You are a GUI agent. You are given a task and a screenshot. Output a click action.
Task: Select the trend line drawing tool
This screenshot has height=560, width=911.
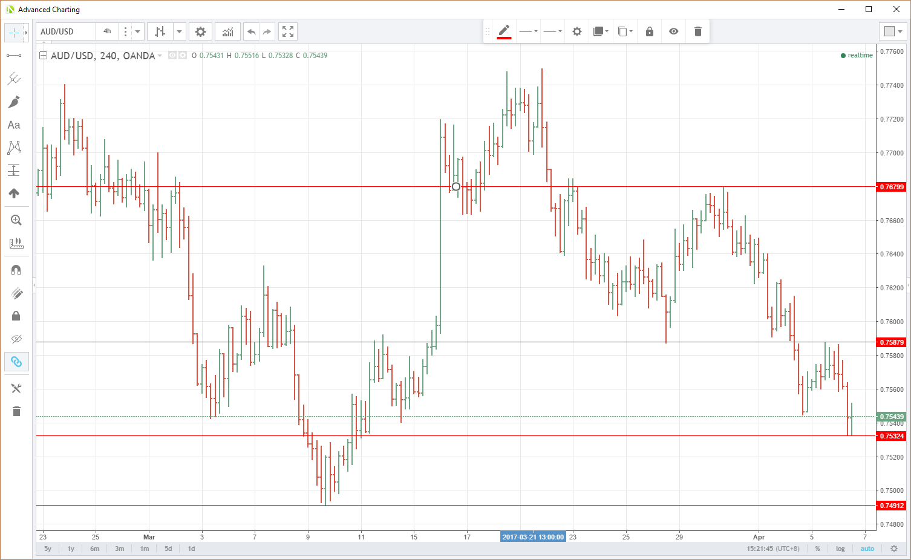[x=14, y=56]
